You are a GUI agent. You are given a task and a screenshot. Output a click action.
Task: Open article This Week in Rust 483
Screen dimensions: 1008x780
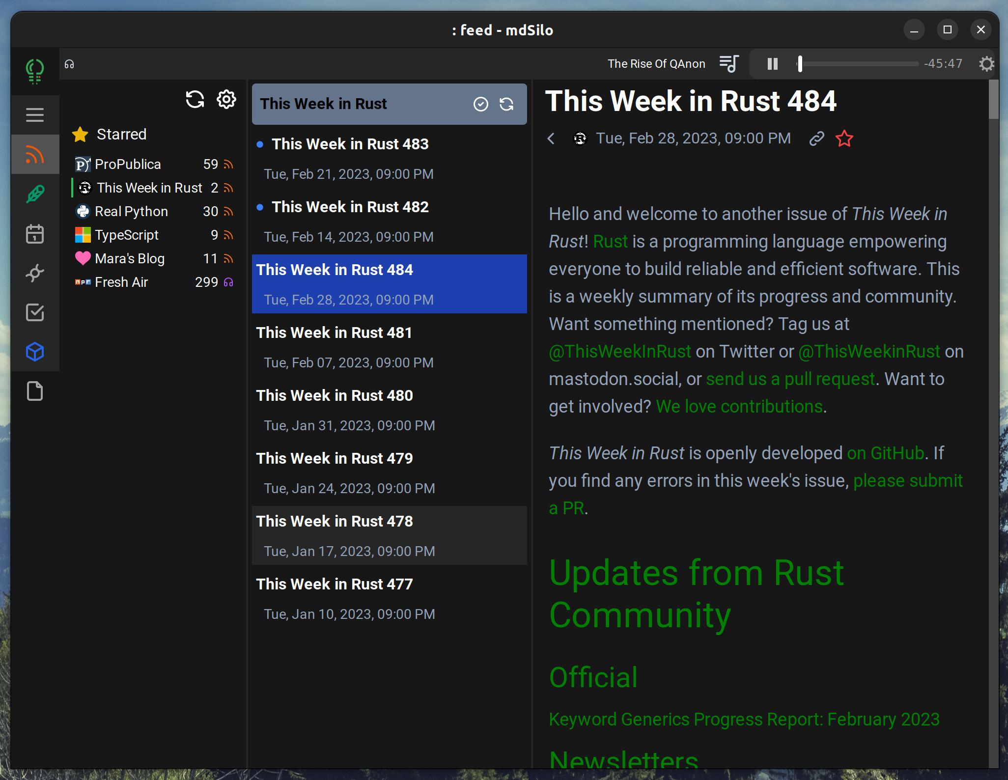[350, 144]
